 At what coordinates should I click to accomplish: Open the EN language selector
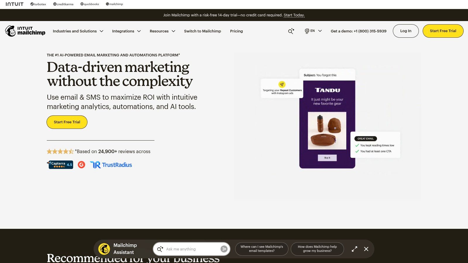[313, 31]
